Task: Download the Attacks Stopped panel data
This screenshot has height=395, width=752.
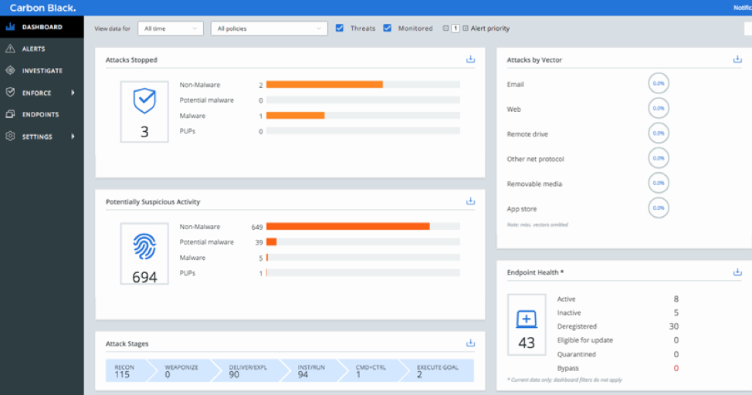Action: pyautogui.click(x=470, y=59)
